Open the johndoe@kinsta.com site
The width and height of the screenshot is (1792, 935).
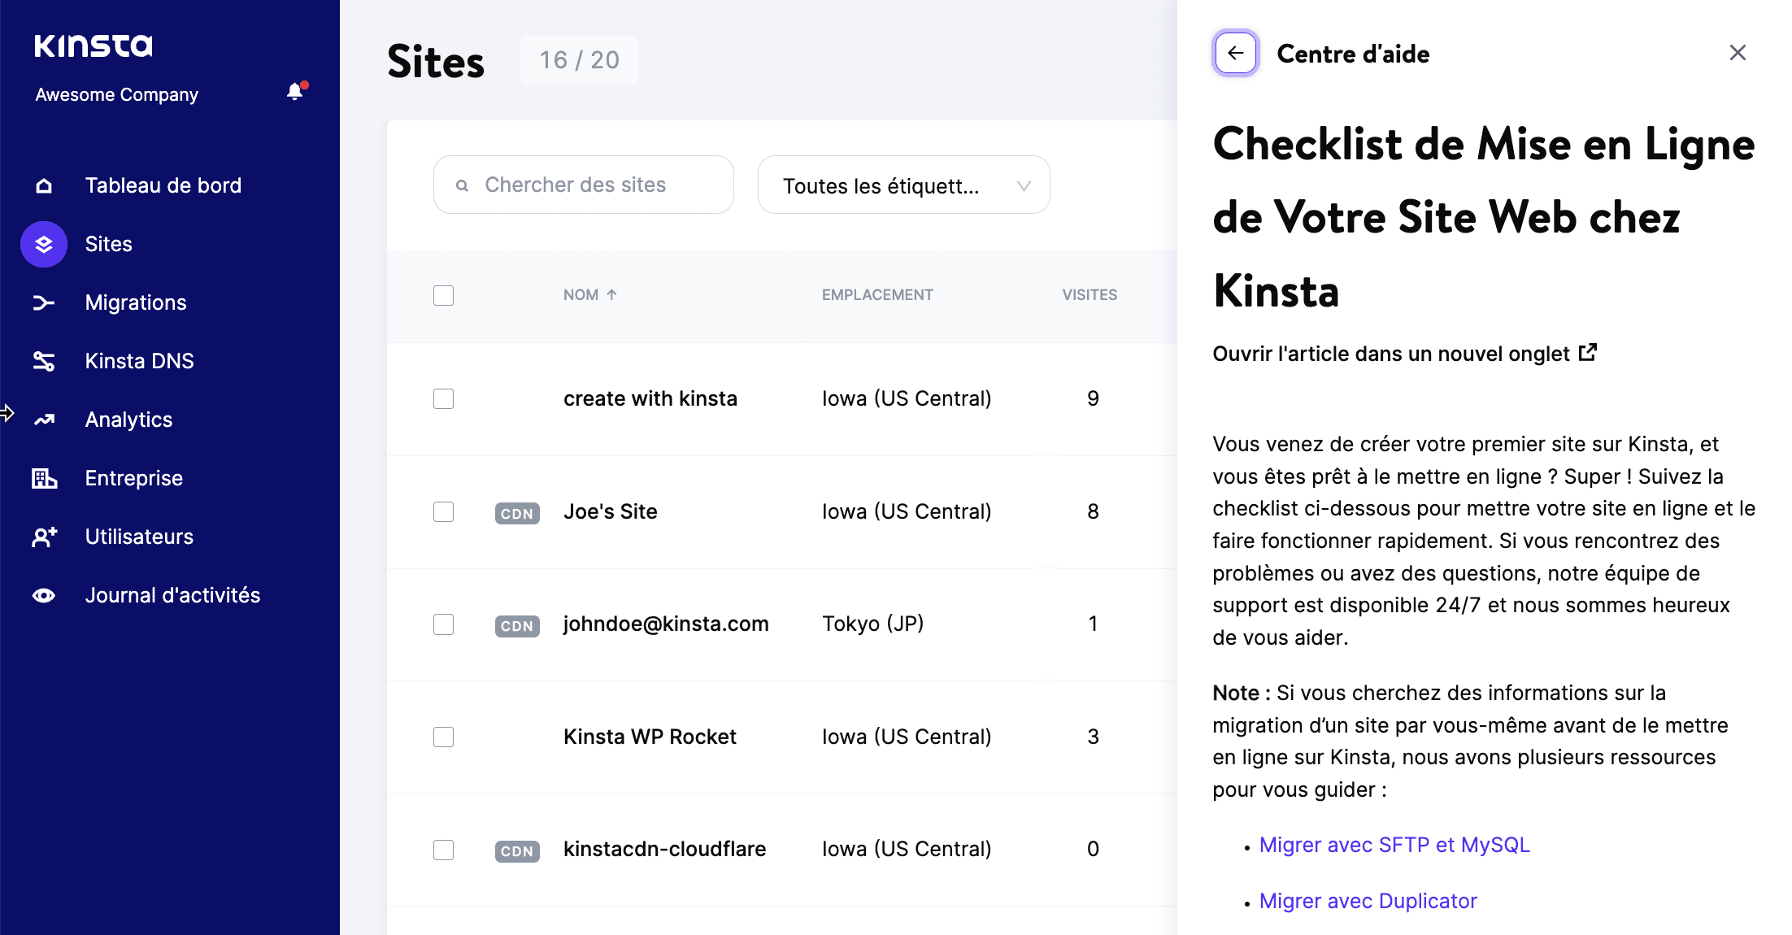tap(666, 624)
